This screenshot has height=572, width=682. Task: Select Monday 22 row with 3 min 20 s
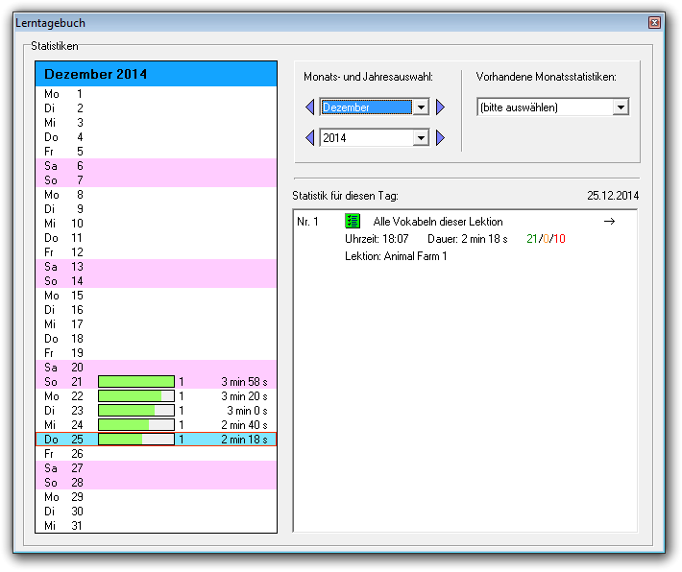point(156,396)
